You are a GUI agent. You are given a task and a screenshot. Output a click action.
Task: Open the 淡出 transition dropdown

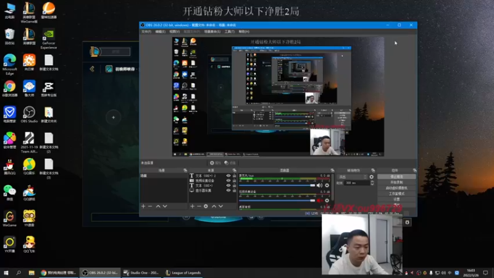(x=352, y=177)
